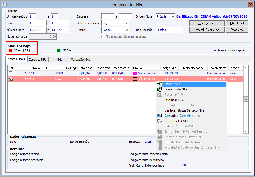
Task: Check the selection box for note 130371
Action: tap(11, 73)
